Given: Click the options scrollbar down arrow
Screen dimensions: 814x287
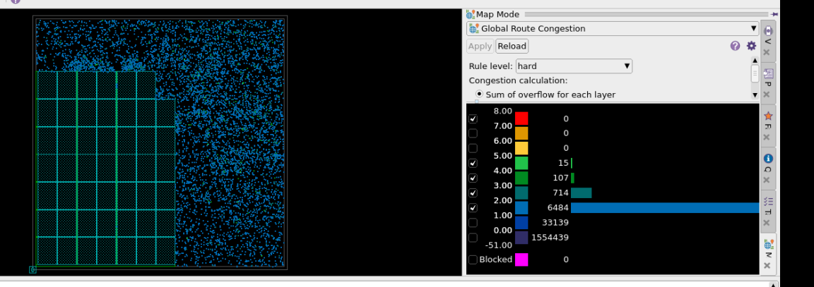Looking at the screenshot, I should (755, 94).
